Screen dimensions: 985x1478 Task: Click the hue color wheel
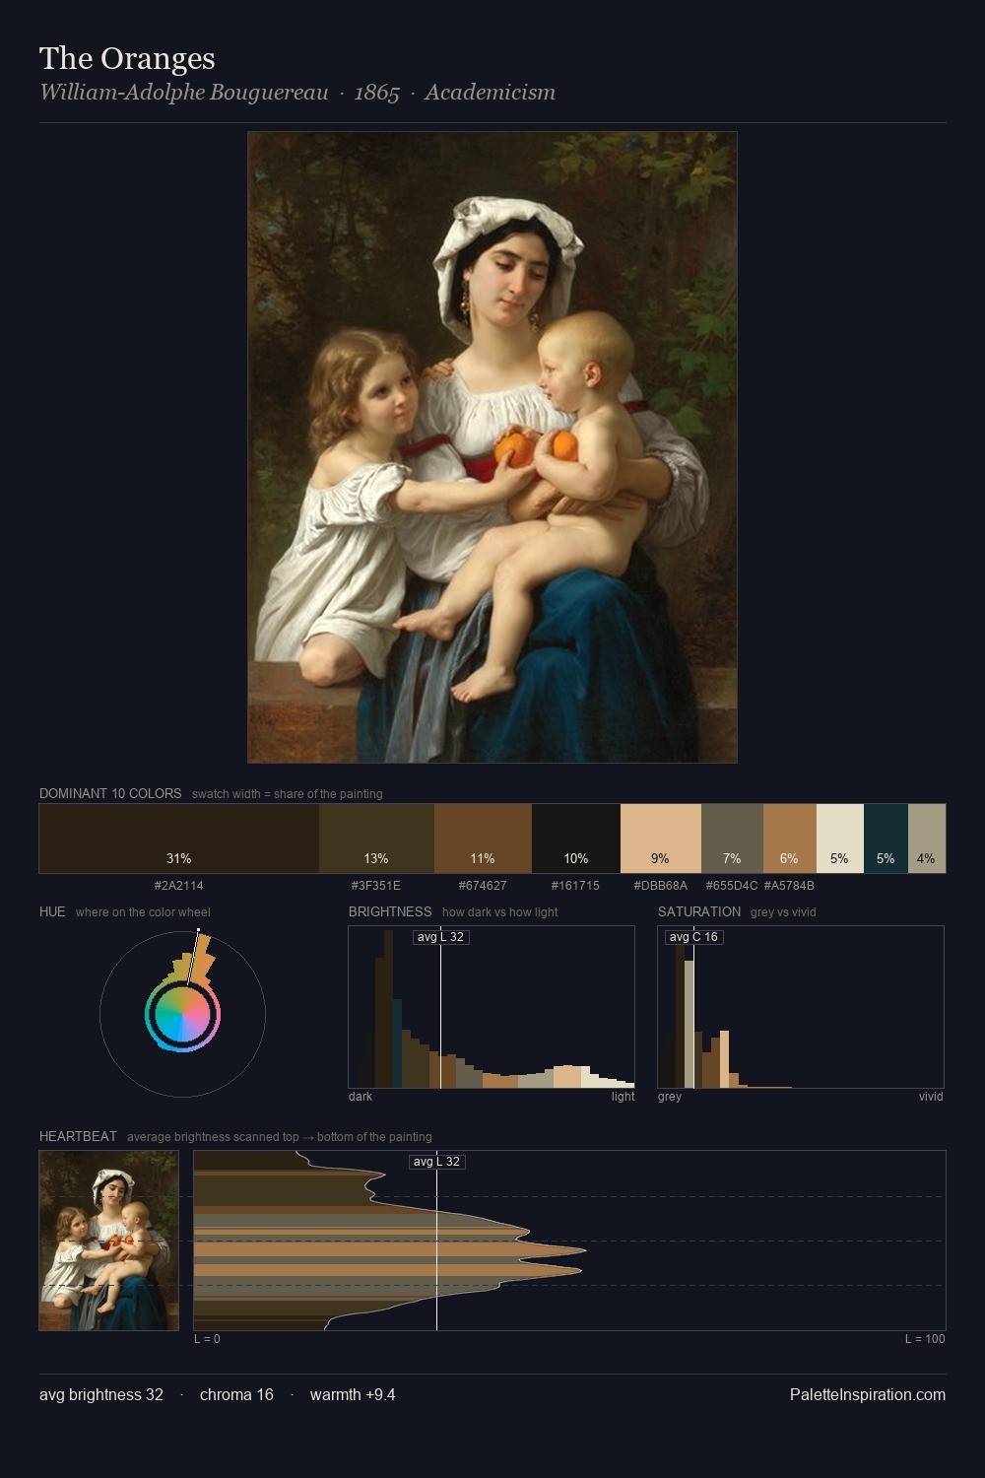[182, 1014]
